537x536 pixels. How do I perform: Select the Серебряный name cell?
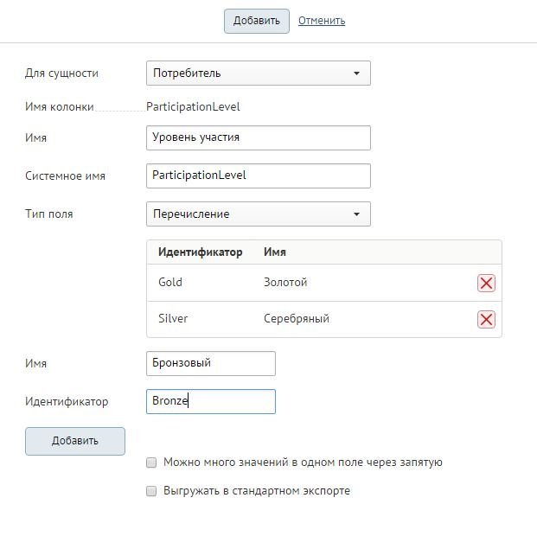point(297,318)
